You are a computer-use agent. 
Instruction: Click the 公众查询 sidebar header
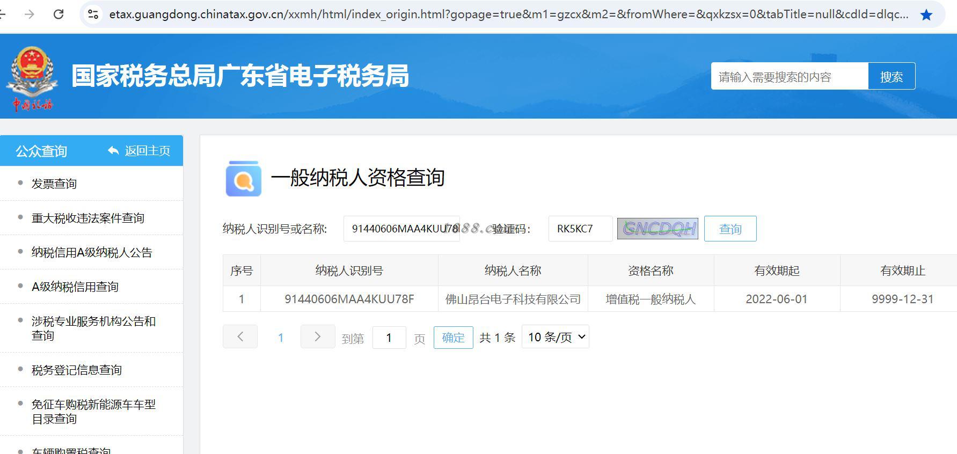pyautogui.click(x=41, y=151)
